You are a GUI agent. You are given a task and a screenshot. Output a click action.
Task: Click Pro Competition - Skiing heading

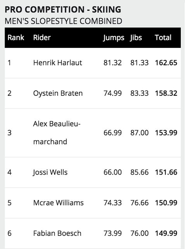point(63,9)
